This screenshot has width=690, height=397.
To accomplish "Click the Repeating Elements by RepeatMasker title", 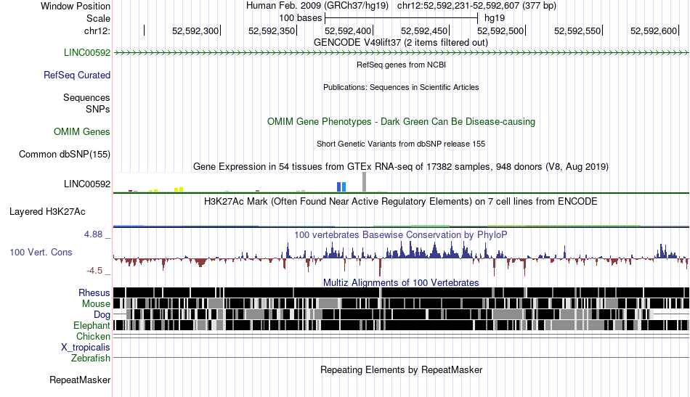I will coord(401,369).
